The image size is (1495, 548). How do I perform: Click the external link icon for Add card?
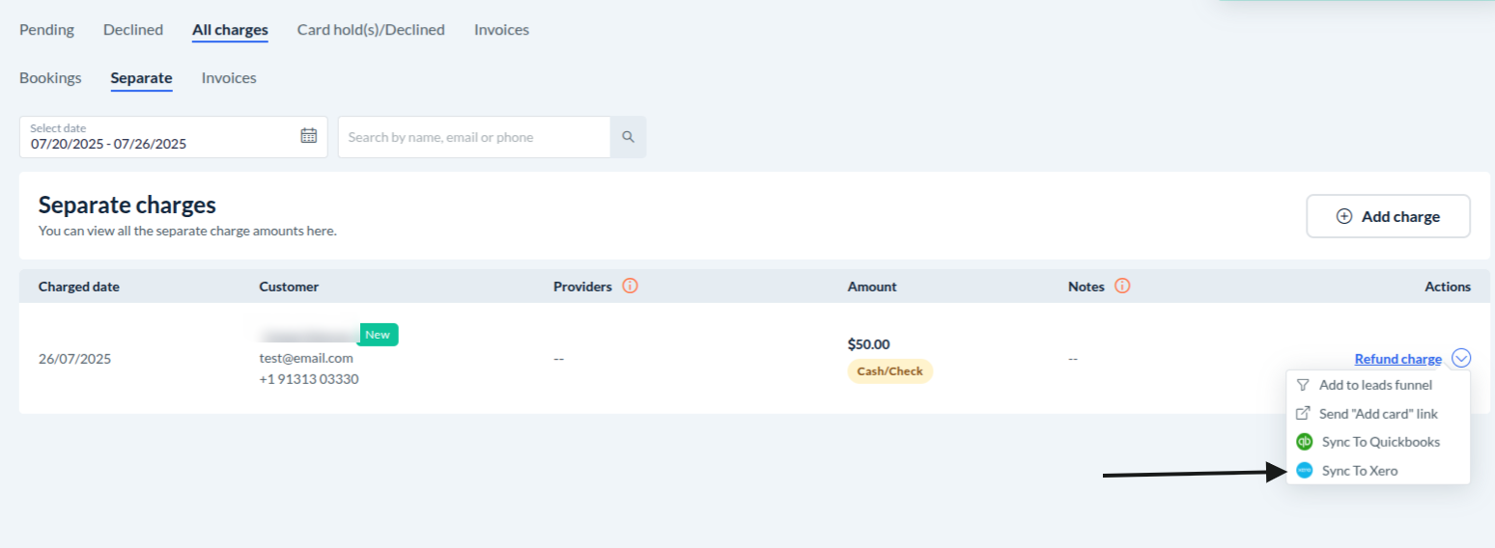[x=1303, y=414]
